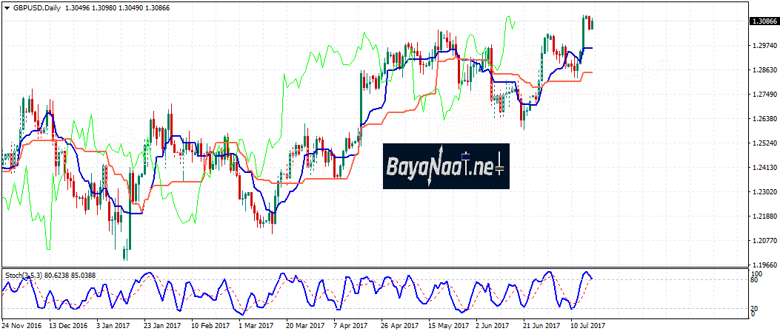Image resolution: width=780 pixels, height=334 pixels.
Task: Click the 1.27490 price axis label
Action: 762,95
